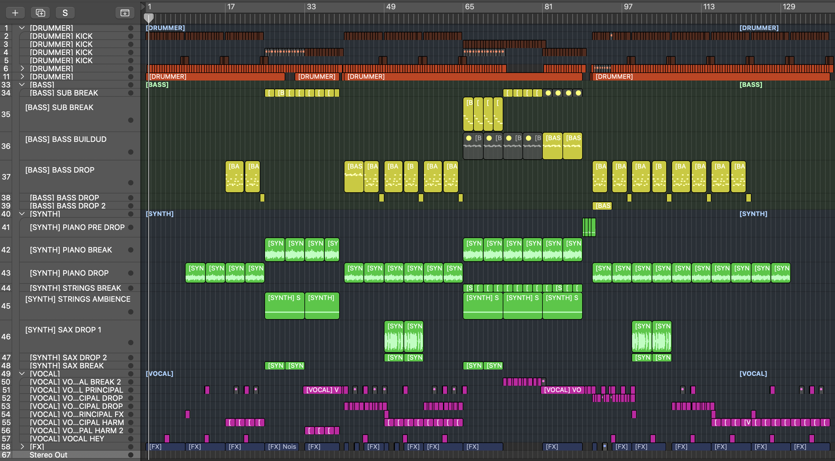Toggle the dot on Stereo Out track
Image resolution: width=835 pixels, height=461 pixels.
131,455
